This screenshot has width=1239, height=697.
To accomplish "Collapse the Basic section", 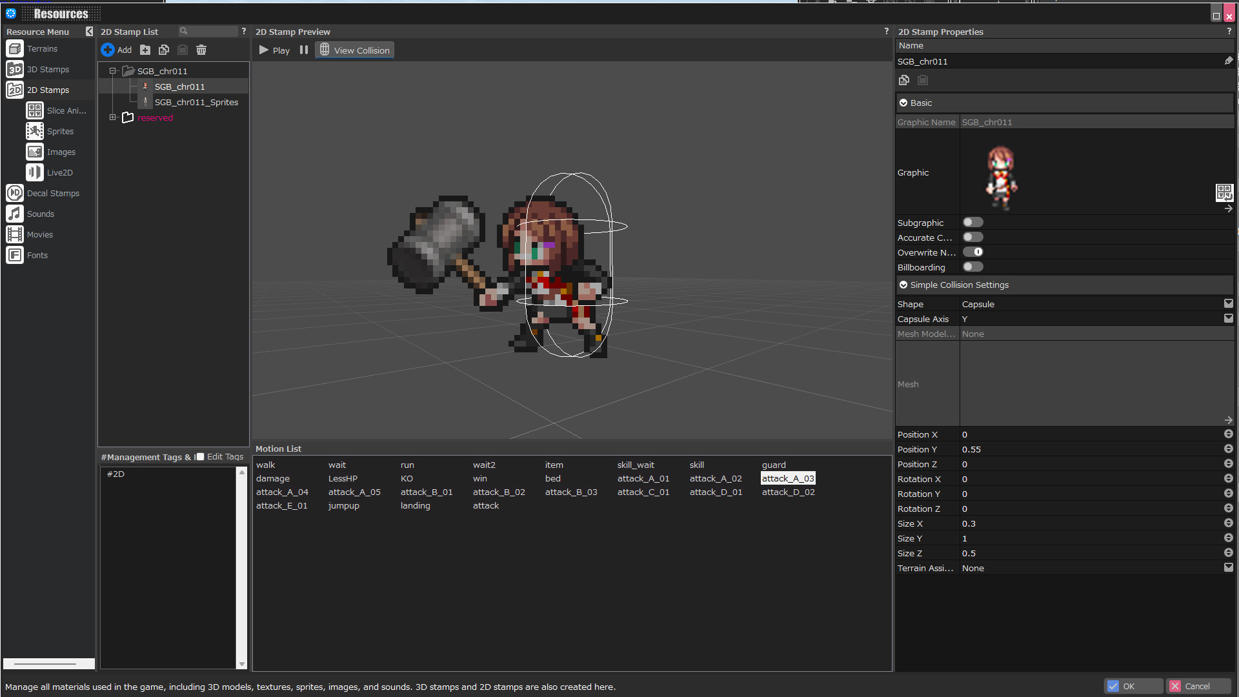I will tap(903, 103).
